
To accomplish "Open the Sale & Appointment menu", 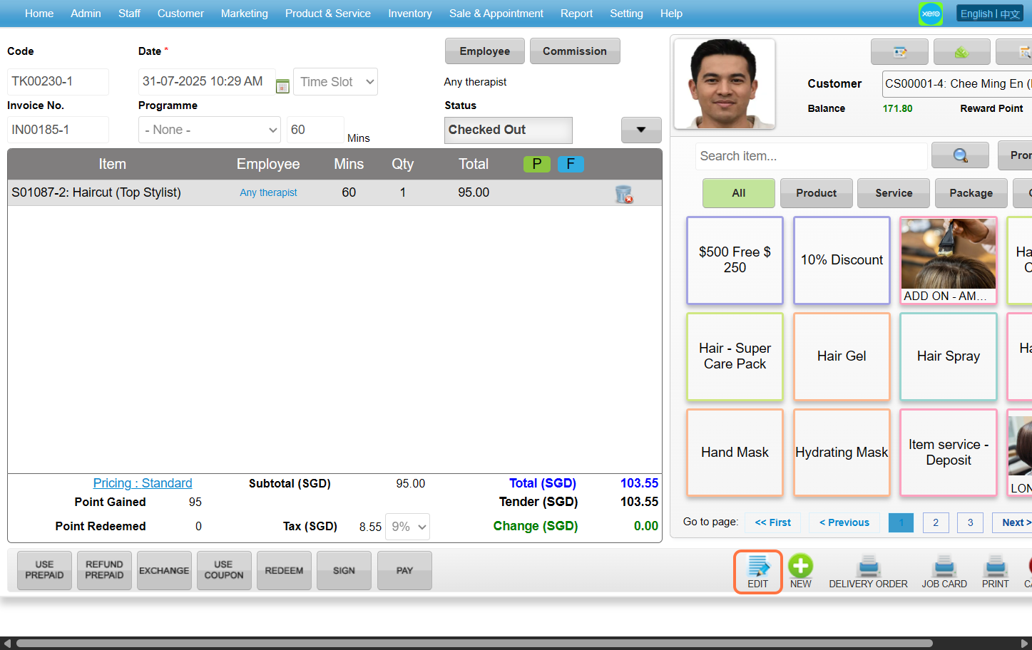I will pos(496,14).
